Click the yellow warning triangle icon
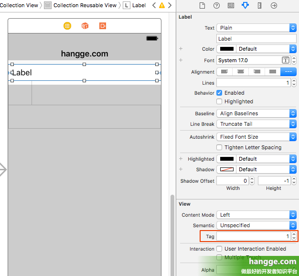The height and width of the screenshot is (276, 299). click(162, 5)
